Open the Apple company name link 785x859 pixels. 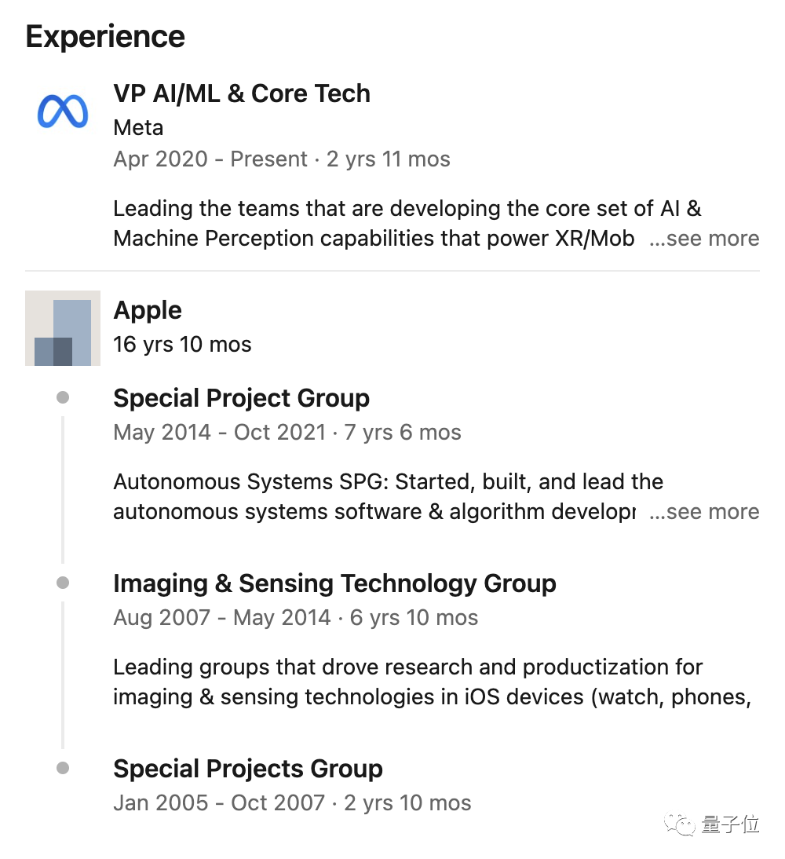148,310
